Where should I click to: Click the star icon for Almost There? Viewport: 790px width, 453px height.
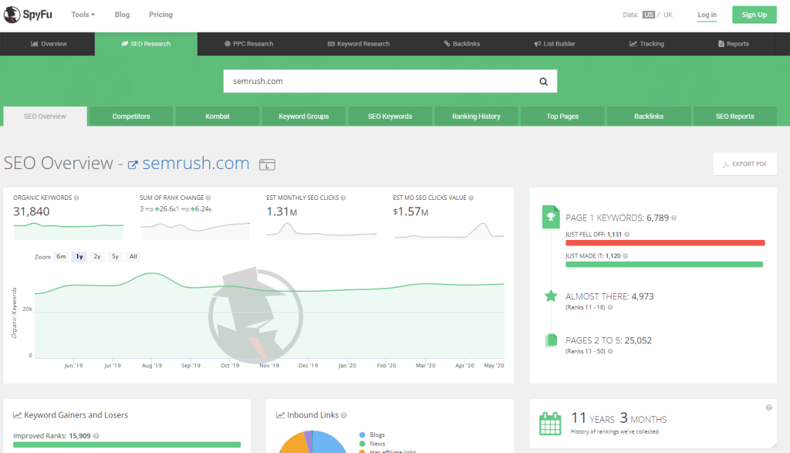[551, 296]
